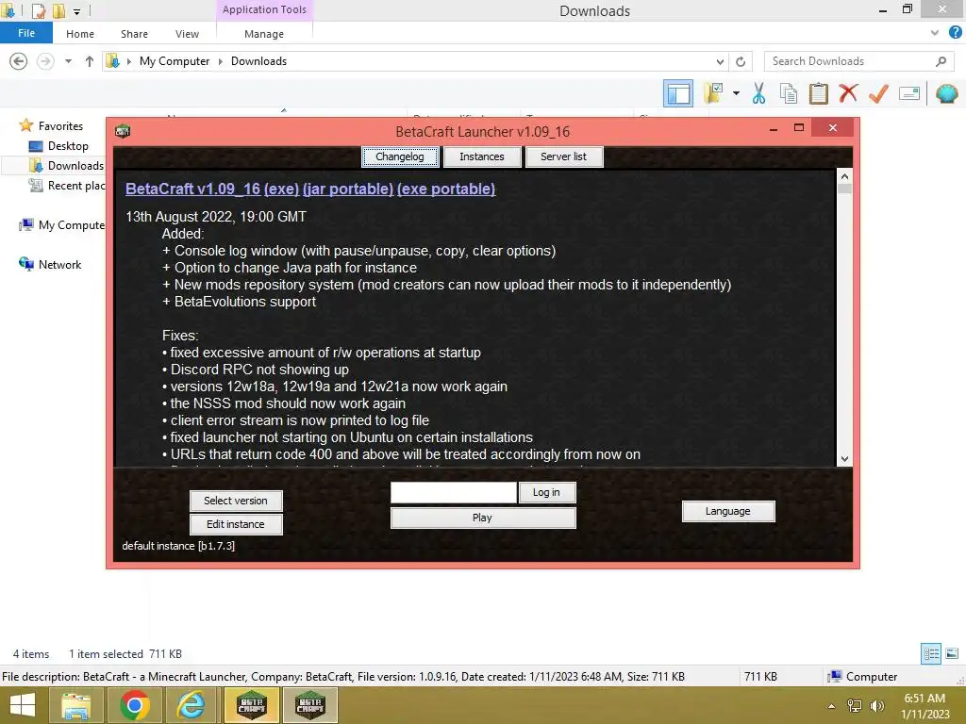Screen dimensions: 966x724
Task: Click the volume speaker tray icon
Action: (x=876, y=706)
